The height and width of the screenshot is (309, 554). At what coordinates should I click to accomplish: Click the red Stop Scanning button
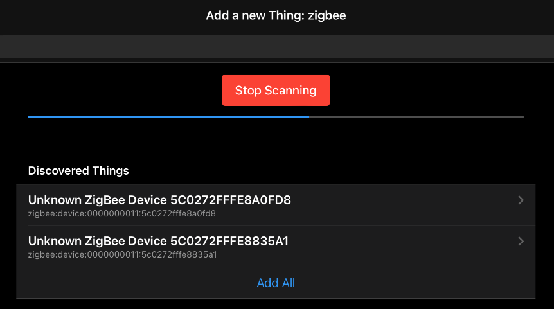pyautogui.click(x=276, y=90)
